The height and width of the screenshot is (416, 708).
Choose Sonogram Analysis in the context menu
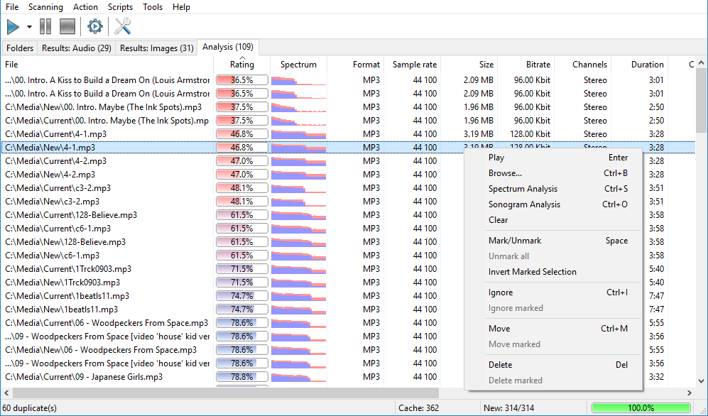click(x=524, y=204)
